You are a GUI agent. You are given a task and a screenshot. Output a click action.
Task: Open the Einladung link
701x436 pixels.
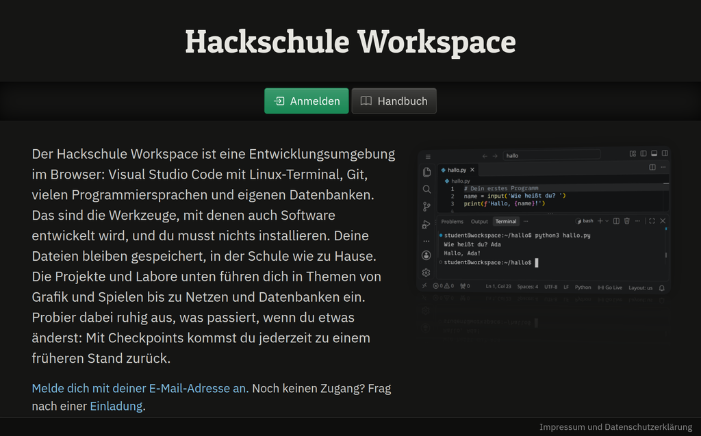pyautogui.click(x=116, y=406)
